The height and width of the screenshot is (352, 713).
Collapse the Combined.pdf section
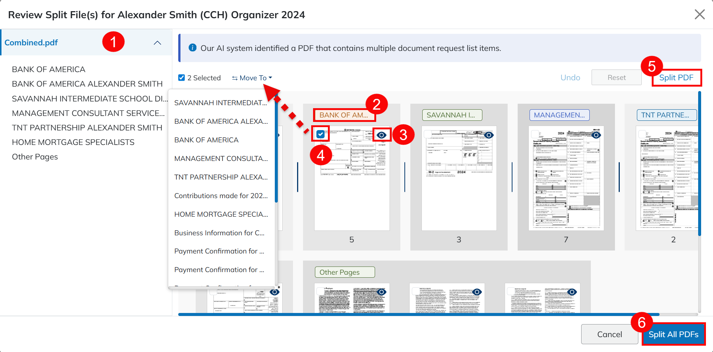tap(157, 43)
